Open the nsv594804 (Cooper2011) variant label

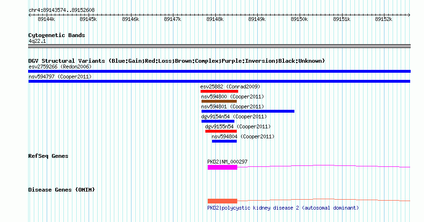coord(243,136)
